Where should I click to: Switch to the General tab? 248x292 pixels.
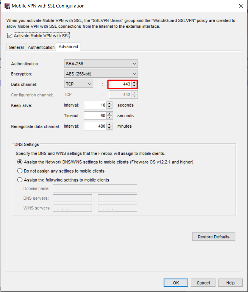(x=16, y=47)
